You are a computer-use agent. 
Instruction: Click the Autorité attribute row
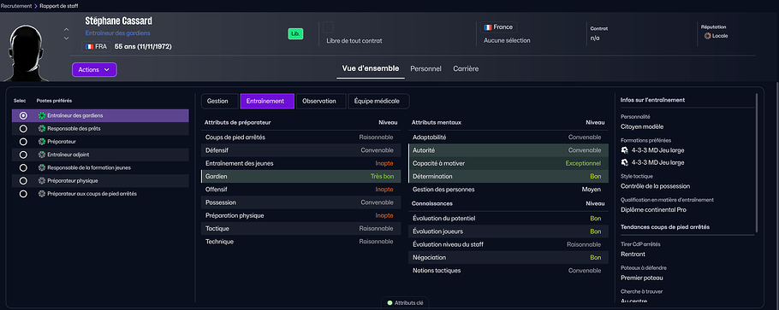point(508,150)
